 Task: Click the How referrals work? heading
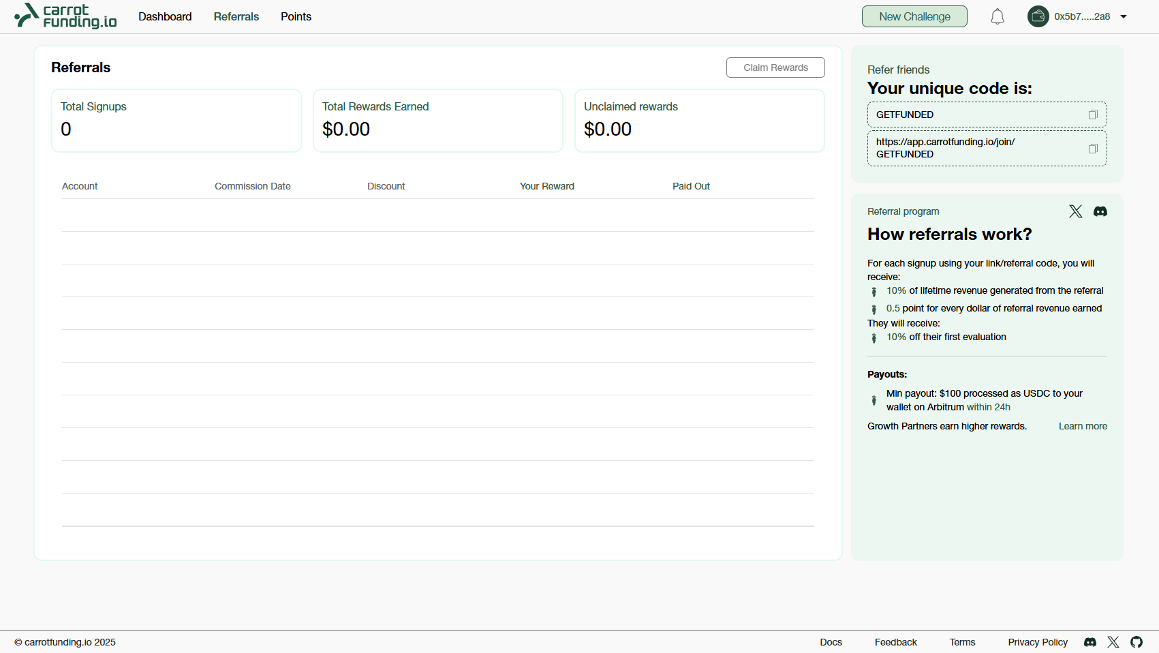pos(949,234)
